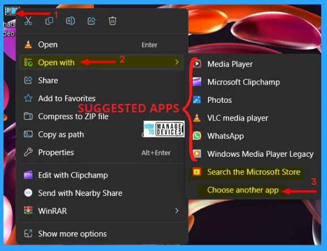Click the Windows Media Player Legacy icon

click(197, 153)
